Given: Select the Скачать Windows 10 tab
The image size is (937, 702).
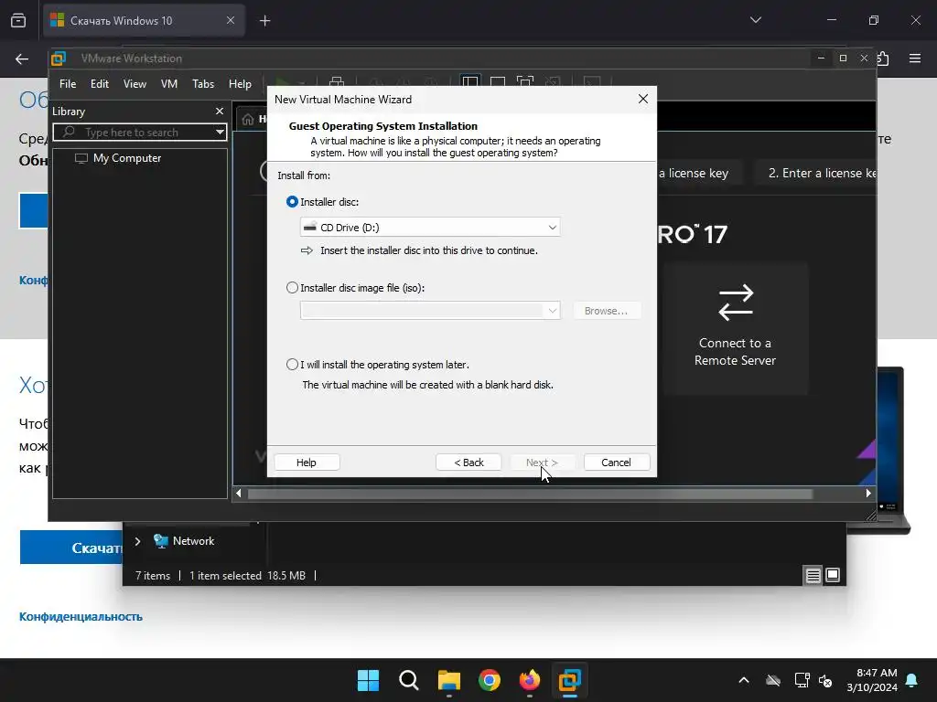Looking at the screenshot, I should tap(144, 20).
